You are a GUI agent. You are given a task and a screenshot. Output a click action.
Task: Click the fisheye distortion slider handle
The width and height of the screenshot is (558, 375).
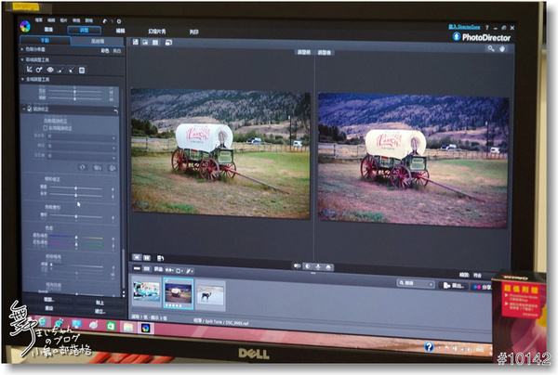pyautogui.click(x=76, y=216)
